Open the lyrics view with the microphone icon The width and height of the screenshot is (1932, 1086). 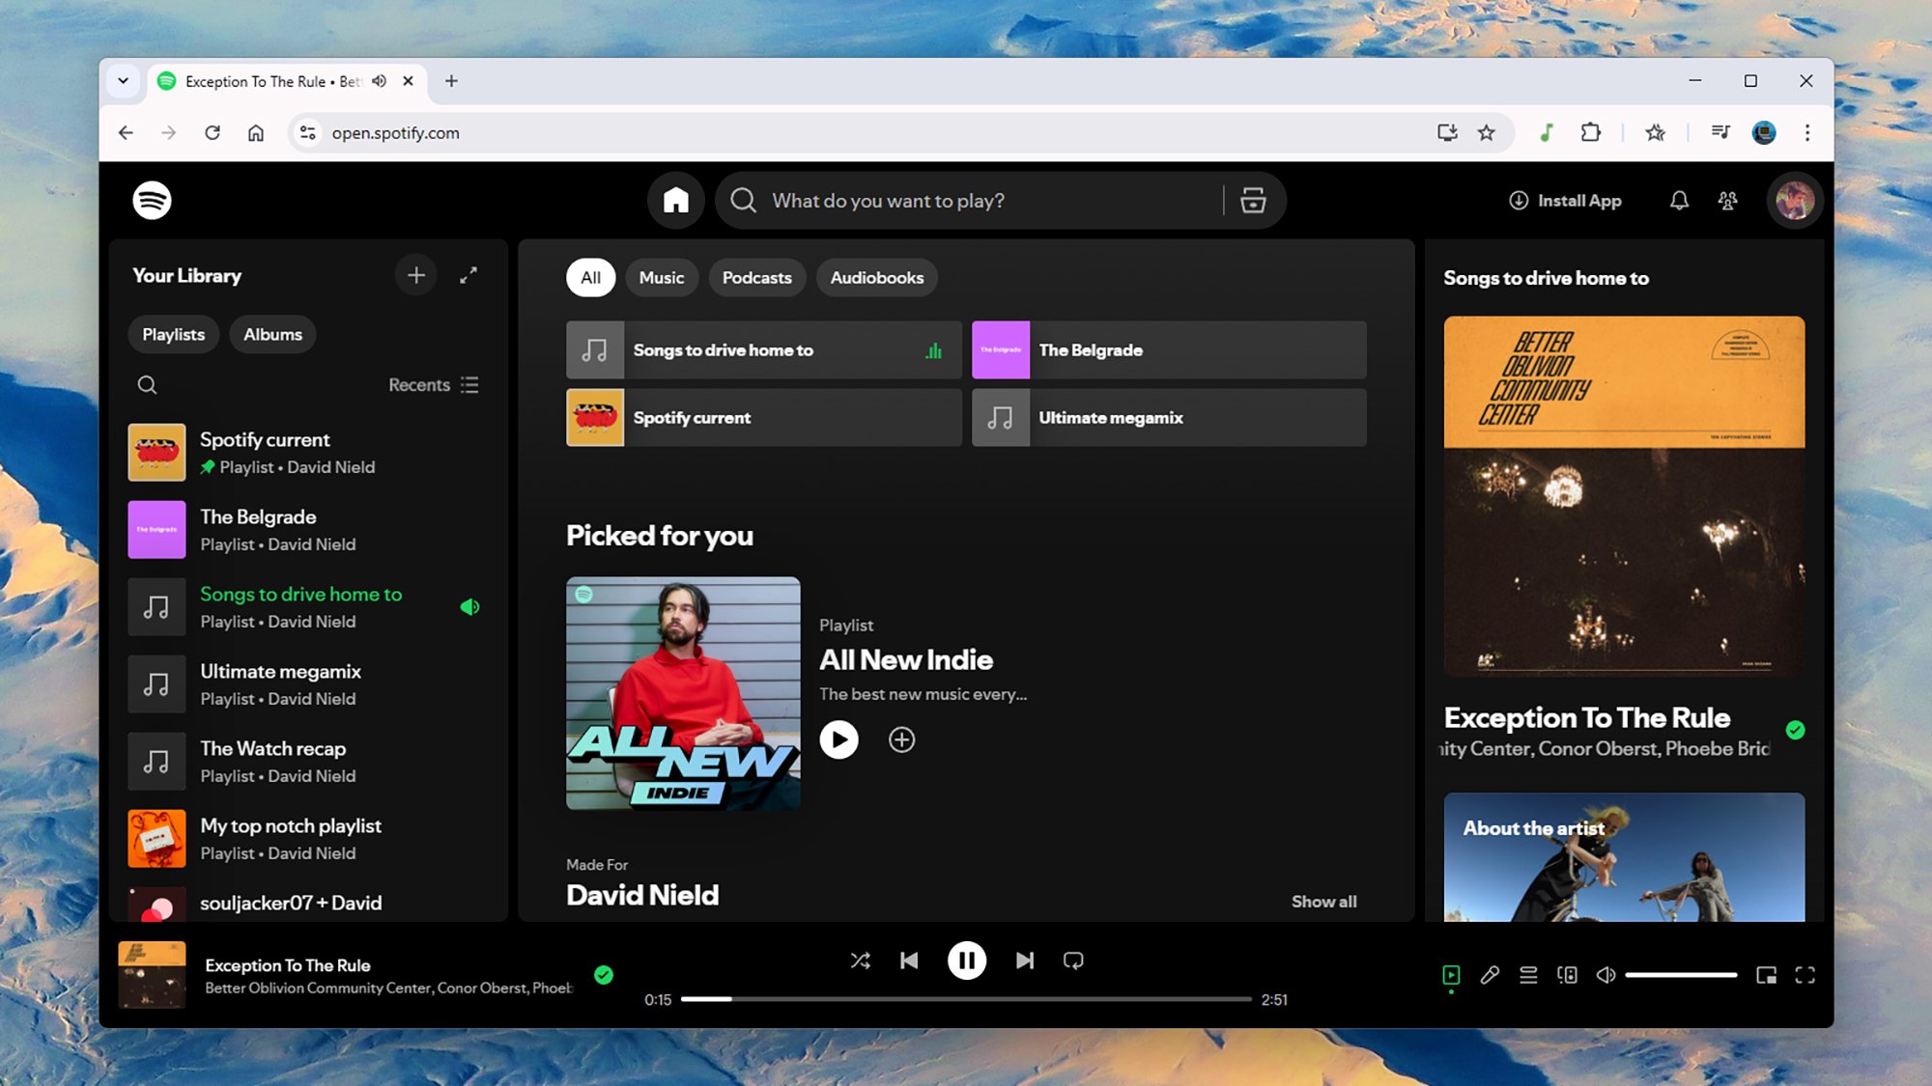point(1489,975)
